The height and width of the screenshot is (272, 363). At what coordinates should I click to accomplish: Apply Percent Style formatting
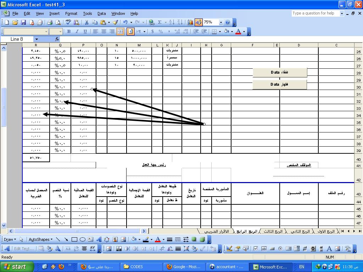161,32
